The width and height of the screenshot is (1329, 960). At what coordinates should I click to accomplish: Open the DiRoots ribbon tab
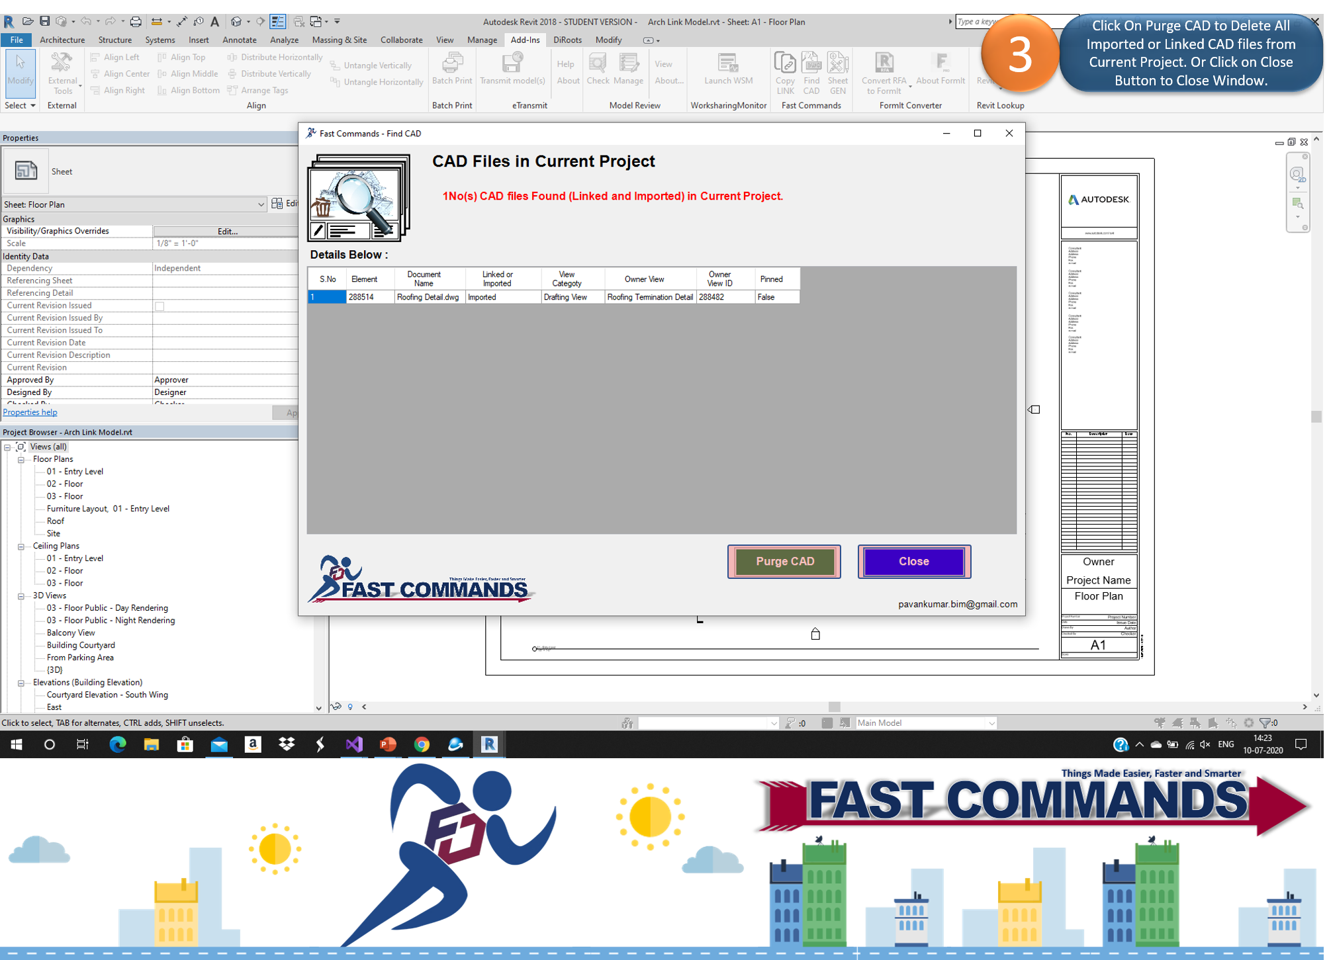pyautogui.click(x=567, y=40)
